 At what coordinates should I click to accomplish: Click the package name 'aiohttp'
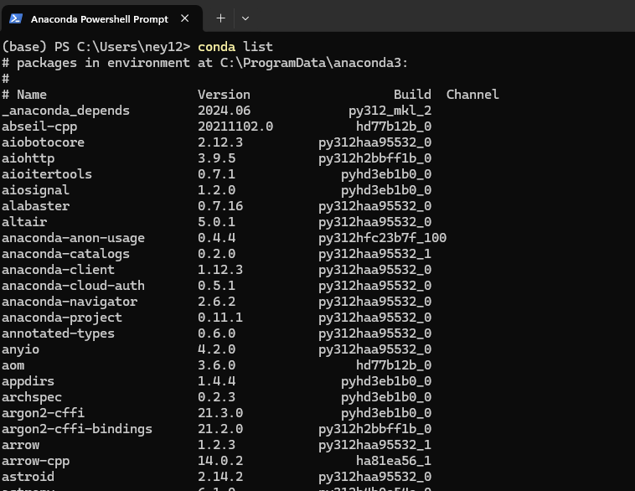[x=28, y=158]
